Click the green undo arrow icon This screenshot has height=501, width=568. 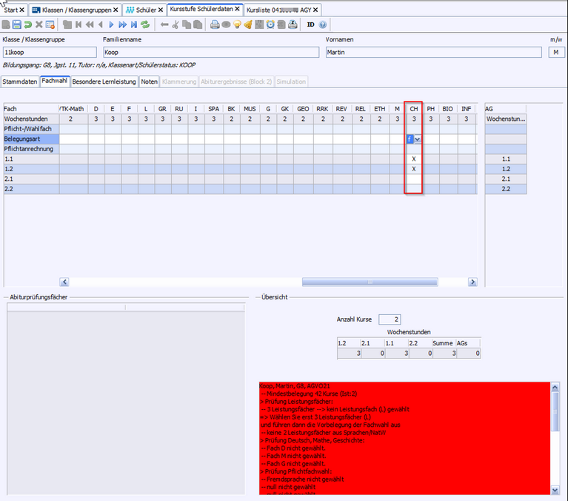(28, 24)
